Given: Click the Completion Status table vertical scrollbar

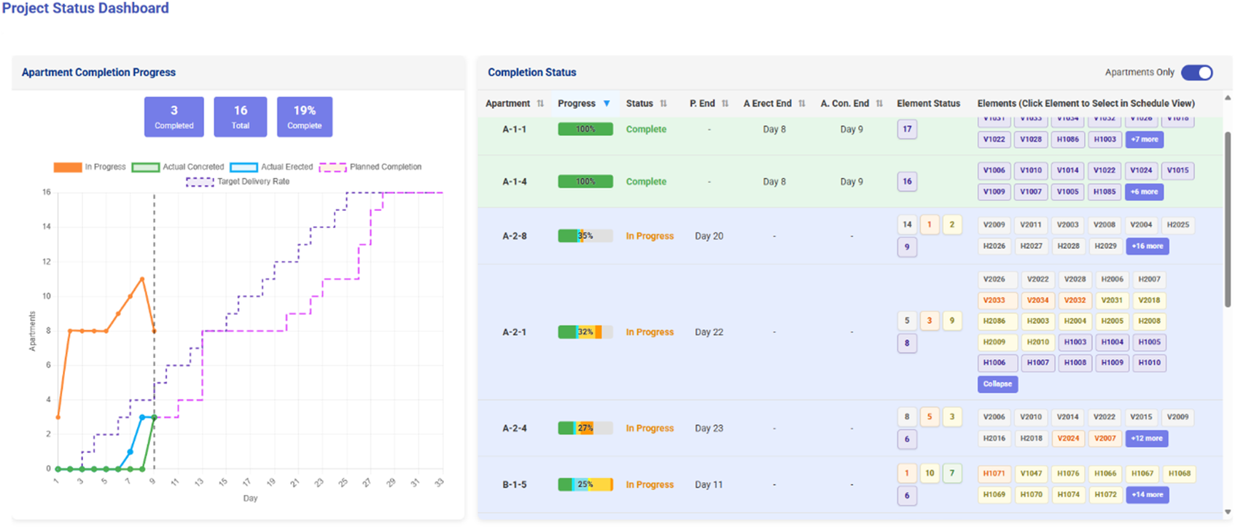Looking at the screenshot, I should (1228, 219).
